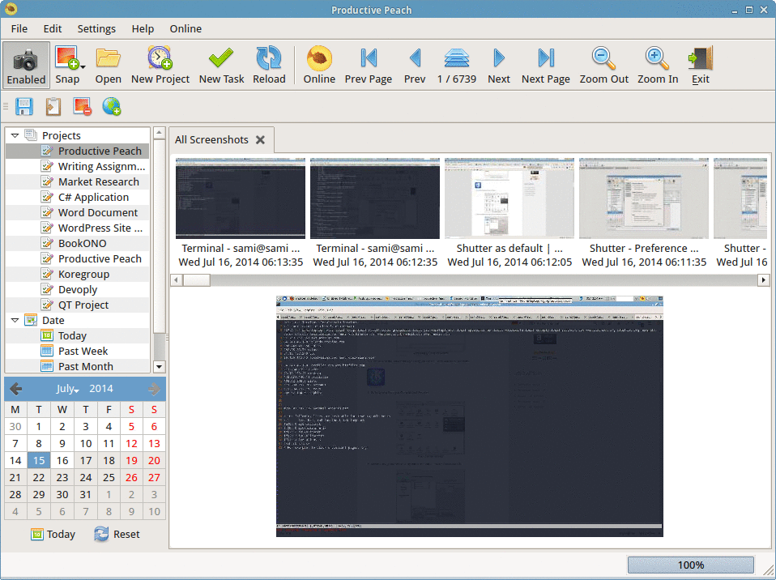Reset the date filter
Viewport: 776px width, 580px height.
[116, 534]
